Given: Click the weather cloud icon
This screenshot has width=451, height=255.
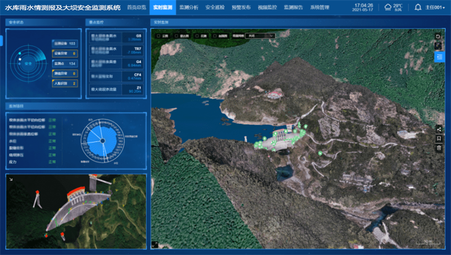Looking at the screenshot, I should click(389, 7).
